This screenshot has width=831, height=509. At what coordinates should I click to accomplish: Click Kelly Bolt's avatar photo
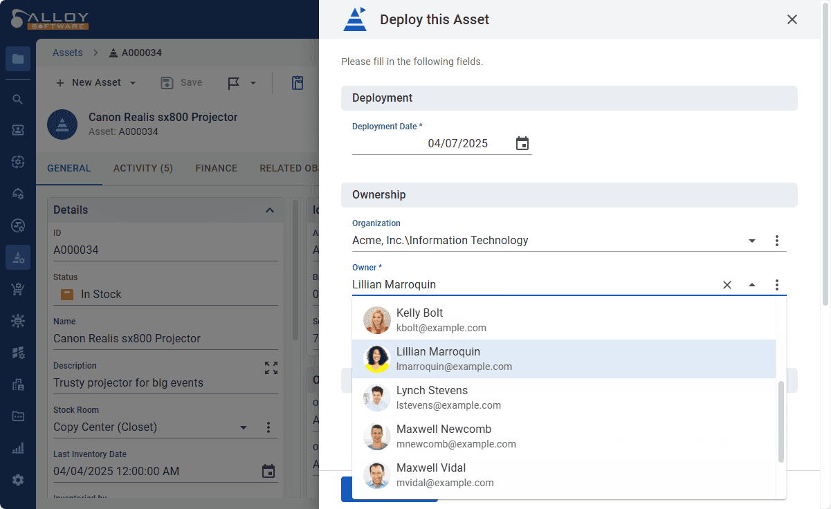point(377,320)
